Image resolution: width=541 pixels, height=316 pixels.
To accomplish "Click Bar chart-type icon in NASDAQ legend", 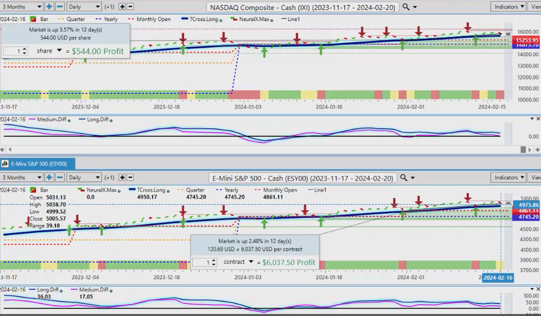I will (33, 19).
